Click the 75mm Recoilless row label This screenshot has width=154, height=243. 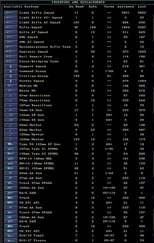(x=34, y=100)
